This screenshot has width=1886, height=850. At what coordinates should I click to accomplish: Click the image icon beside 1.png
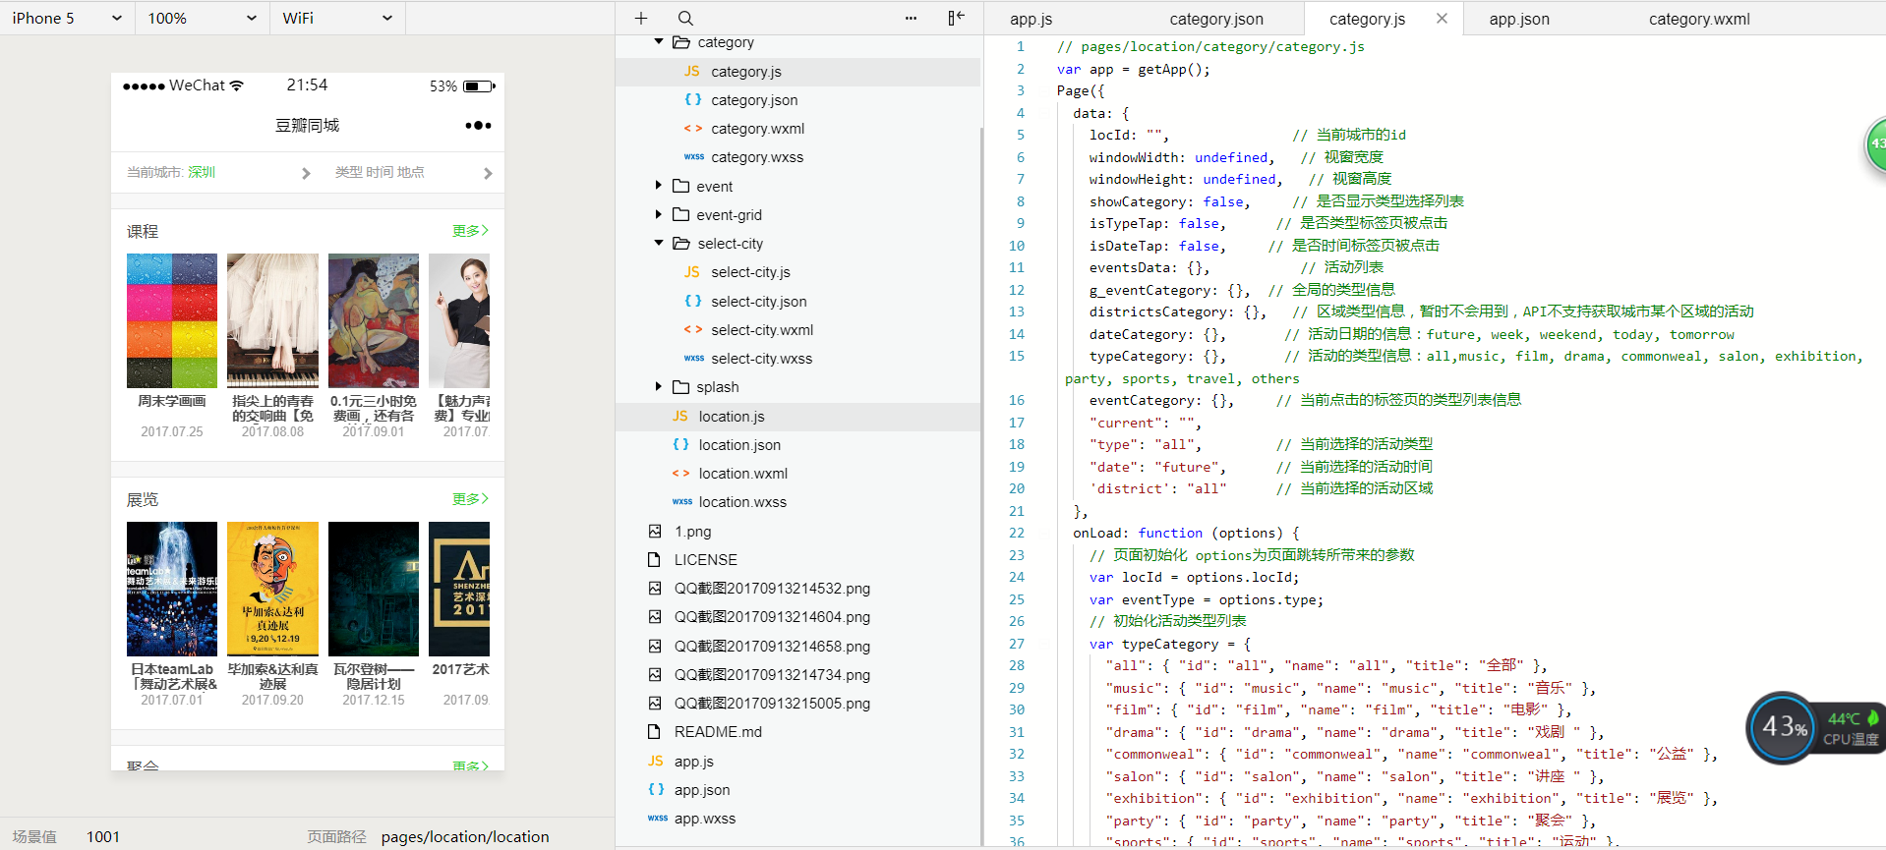655,532
